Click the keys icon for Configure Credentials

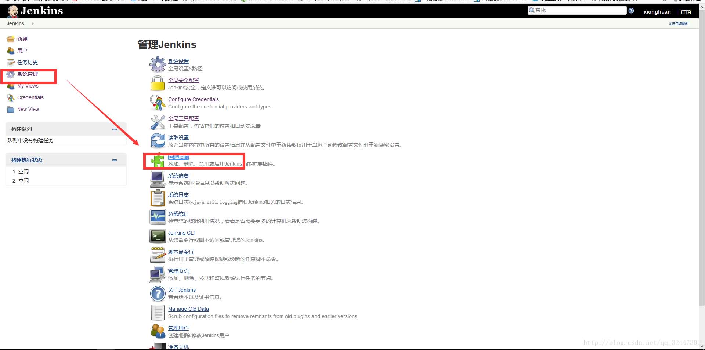click(158, 103)
